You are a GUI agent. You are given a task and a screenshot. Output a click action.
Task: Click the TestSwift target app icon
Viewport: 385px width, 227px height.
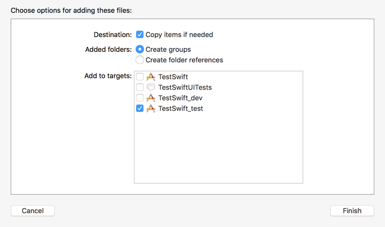(151, 77)
